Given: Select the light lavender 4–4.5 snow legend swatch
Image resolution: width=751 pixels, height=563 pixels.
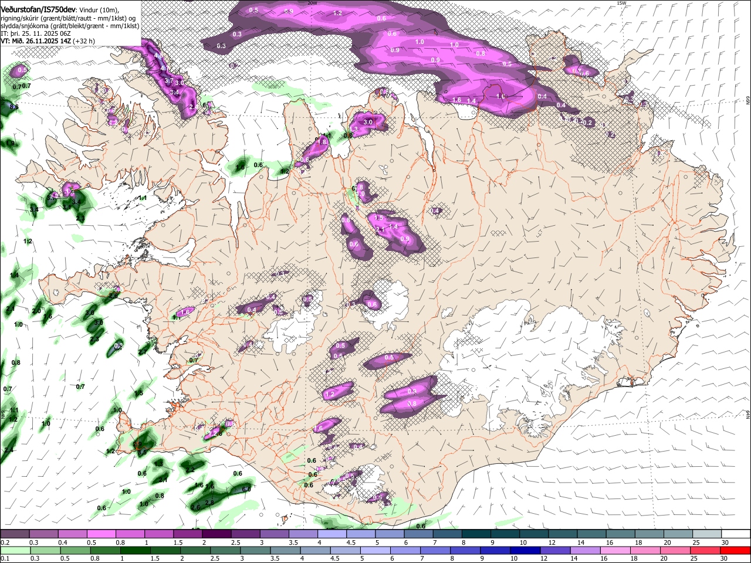Looking at the screenshot, I should click(332, 534).
